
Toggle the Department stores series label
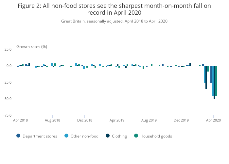[40, 136]
